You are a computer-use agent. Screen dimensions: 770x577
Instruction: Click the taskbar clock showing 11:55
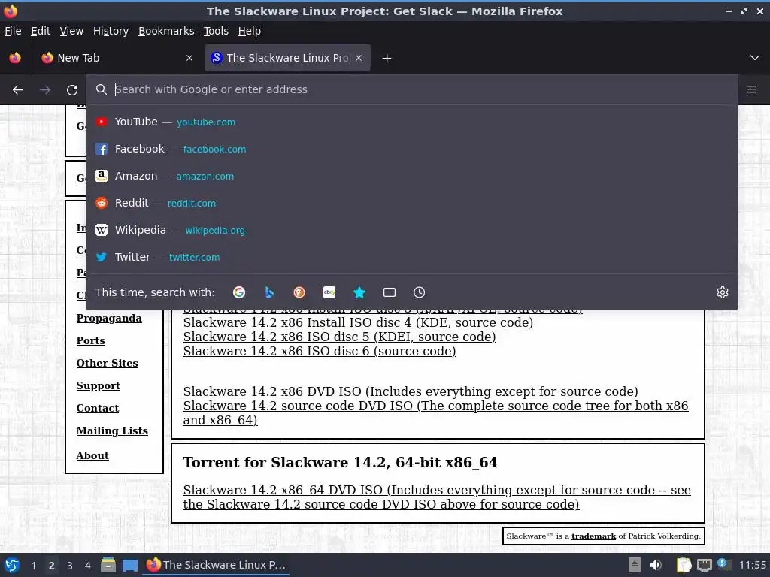coord(753,565)
